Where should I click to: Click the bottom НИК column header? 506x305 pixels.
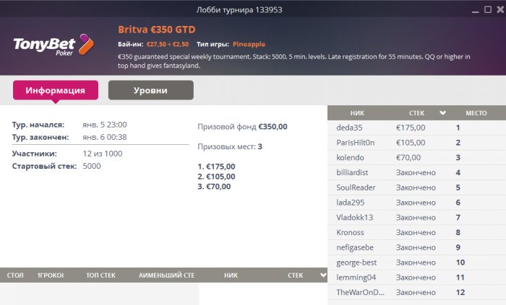point(231,275)
